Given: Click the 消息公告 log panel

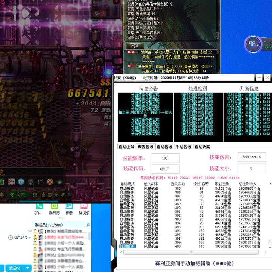Looking at the screenshot, I should coord(146,117).
